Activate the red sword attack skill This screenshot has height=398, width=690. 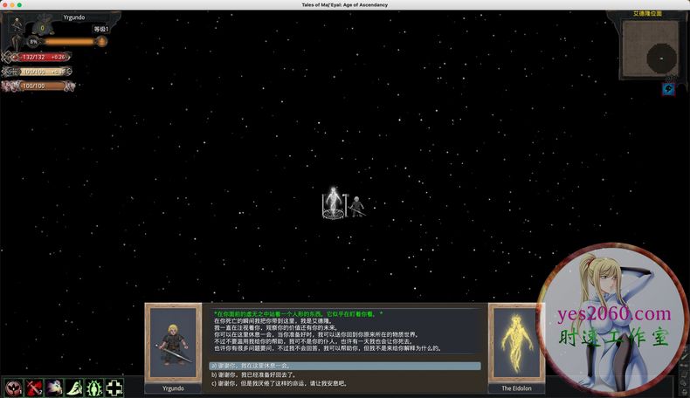click(x=33, y=388)
